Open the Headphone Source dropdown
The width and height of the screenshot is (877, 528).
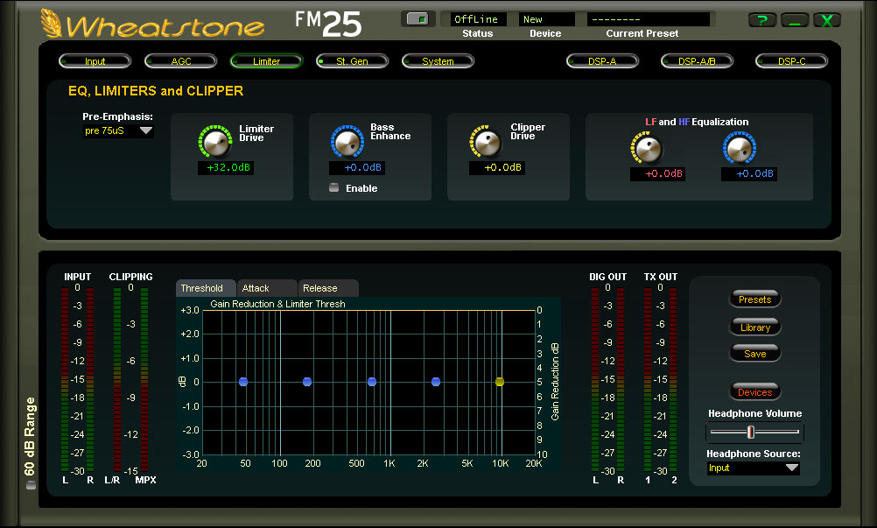coord(754,468)
